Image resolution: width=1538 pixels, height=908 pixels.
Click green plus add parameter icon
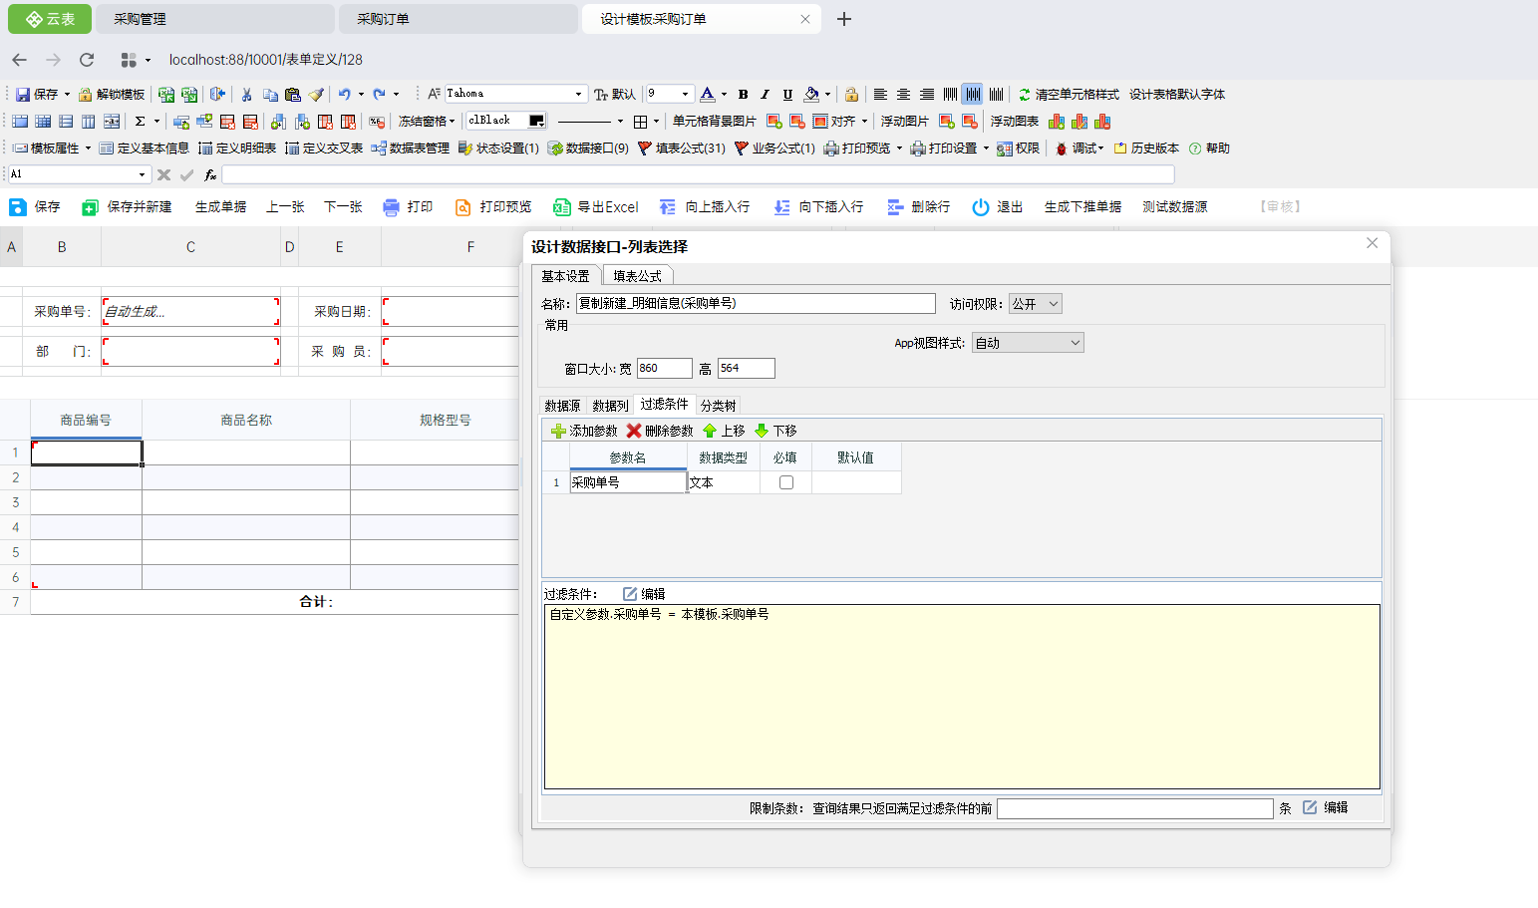[x=558, y=431]
